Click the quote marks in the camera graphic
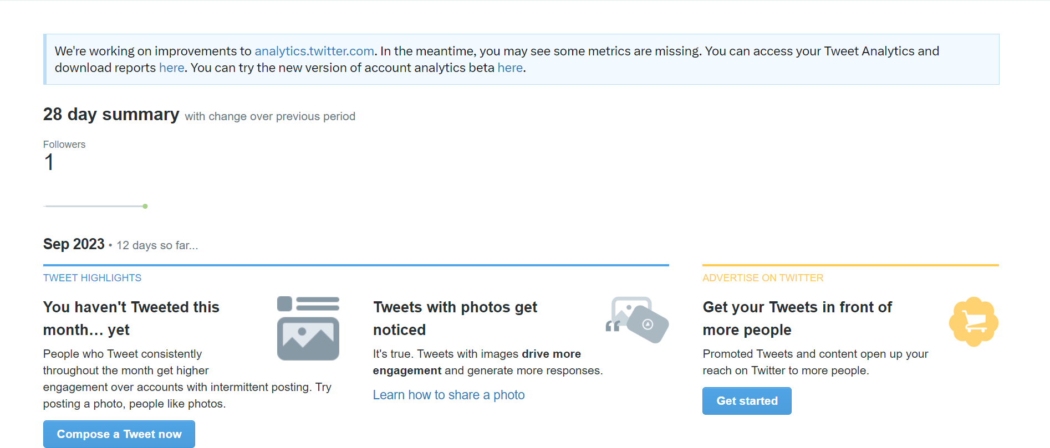 tap(613, 326)
